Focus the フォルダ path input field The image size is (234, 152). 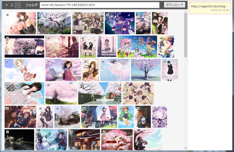point(99,5)
